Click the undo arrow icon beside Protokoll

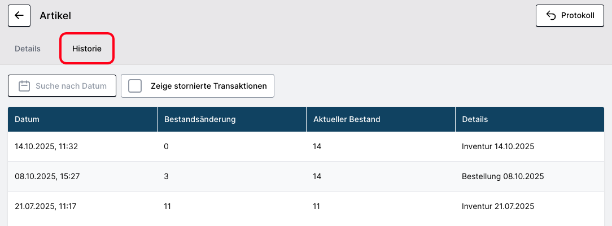(552, 16)
